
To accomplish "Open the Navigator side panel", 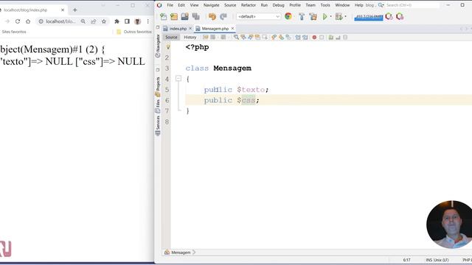I will pyautogui.click(x=158, y=46).
